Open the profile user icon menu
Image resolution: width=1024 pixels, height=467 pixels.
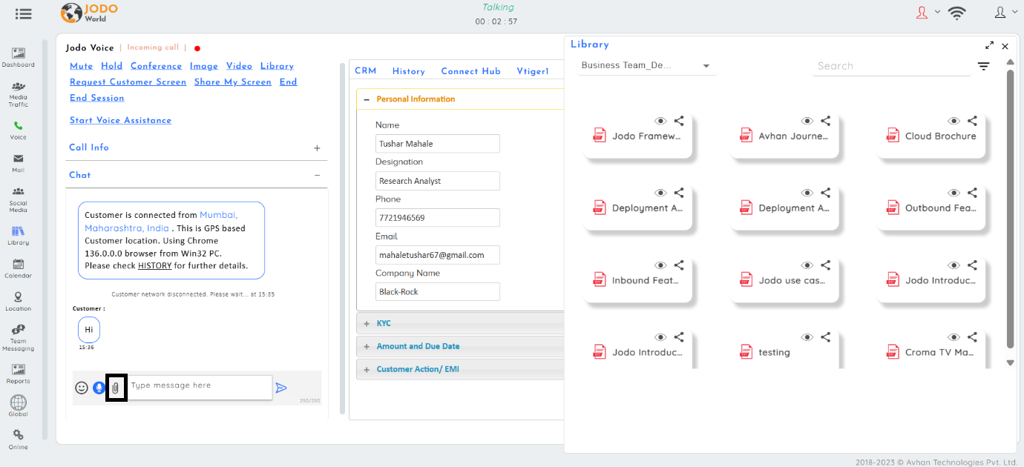tap(1000, 13)
